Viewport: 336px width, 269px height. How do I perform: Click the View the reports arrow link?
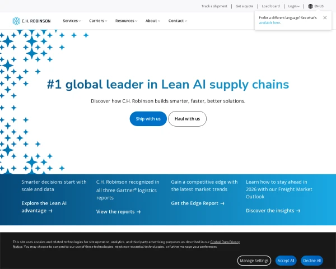pyautogui.click(x=118, y=212)
